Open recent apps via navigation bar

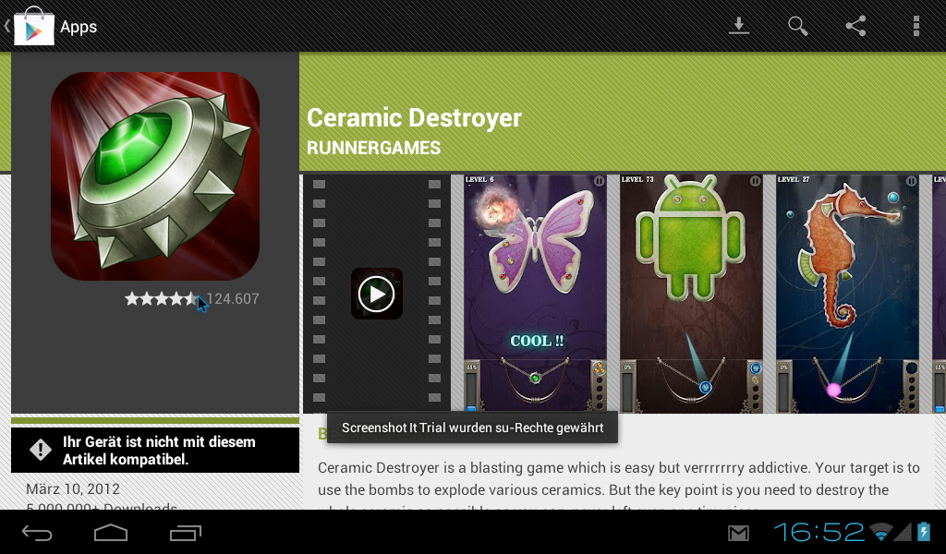(185, 533)
